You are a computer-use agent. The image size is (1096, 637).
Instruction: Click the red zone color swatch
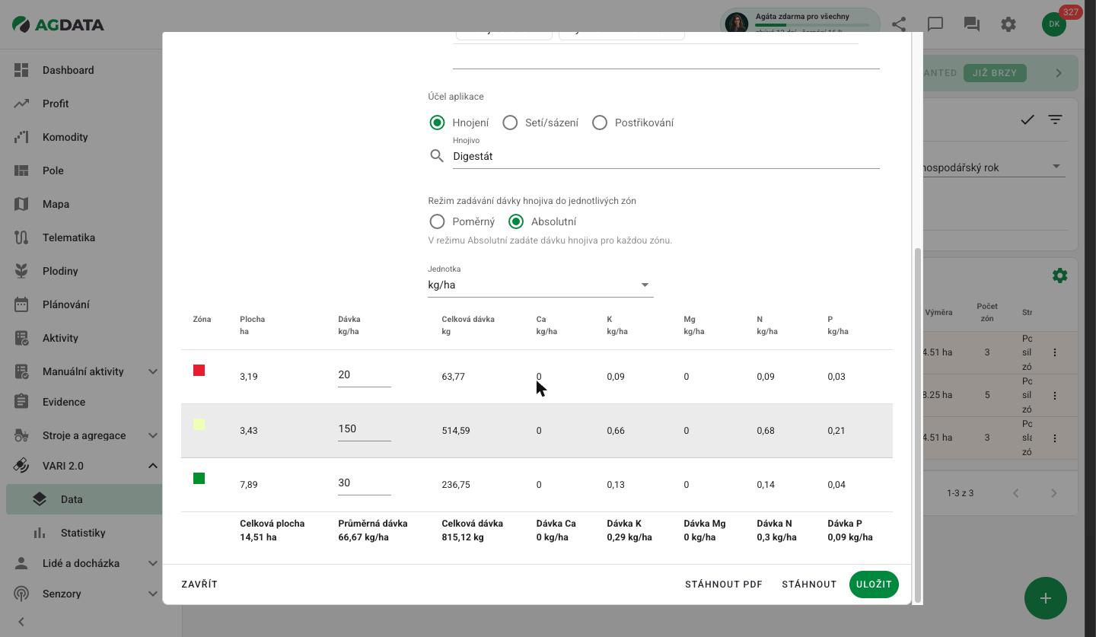[x=199, y=371]
